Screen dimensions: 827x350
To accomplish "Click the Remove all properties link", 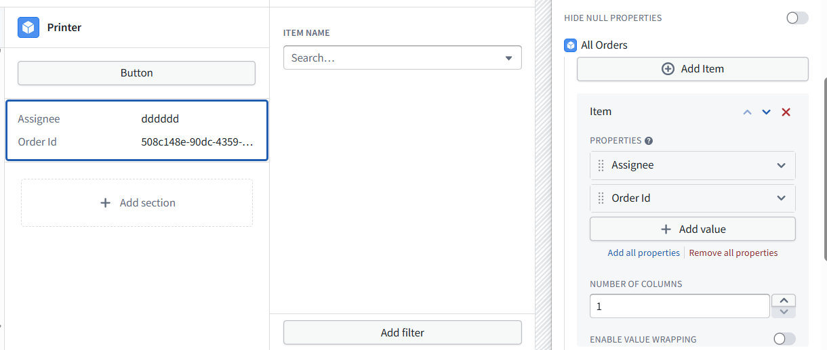I will point(733,253).
